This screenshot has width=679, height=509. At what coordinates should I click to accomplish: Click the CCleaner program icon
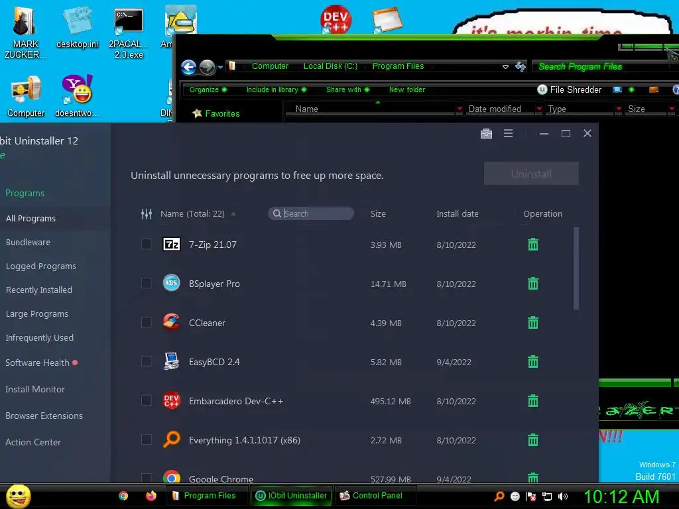click(x=172, y=322)
